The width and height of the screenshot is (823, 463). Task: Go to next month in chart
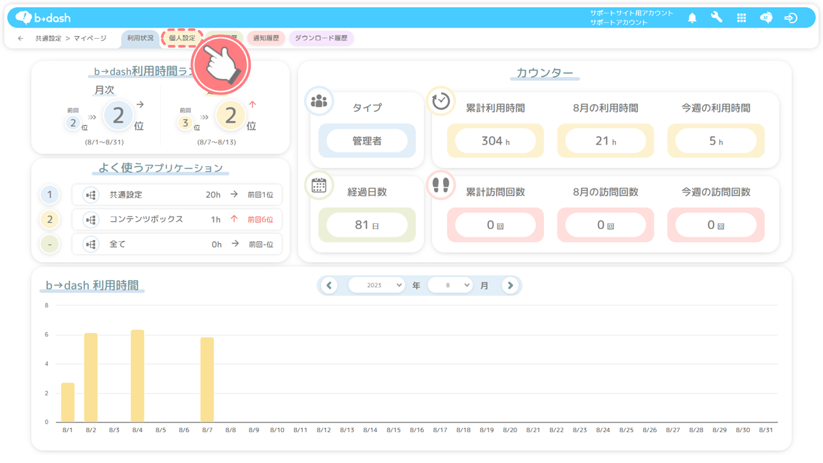coord(511,285)
